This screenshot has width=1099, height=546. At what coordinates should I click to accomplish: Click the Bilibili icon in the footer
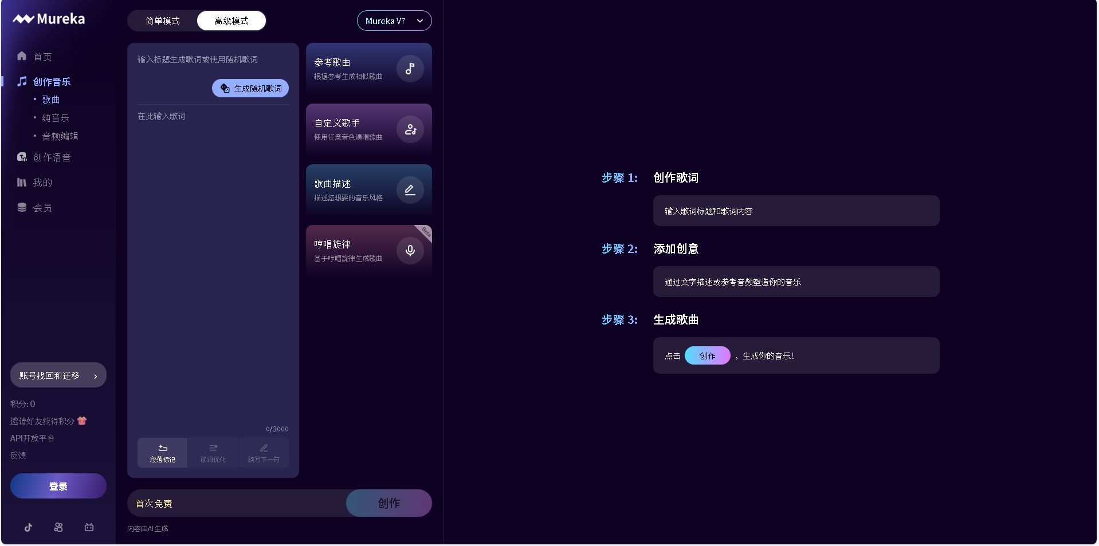coord(89,527)
